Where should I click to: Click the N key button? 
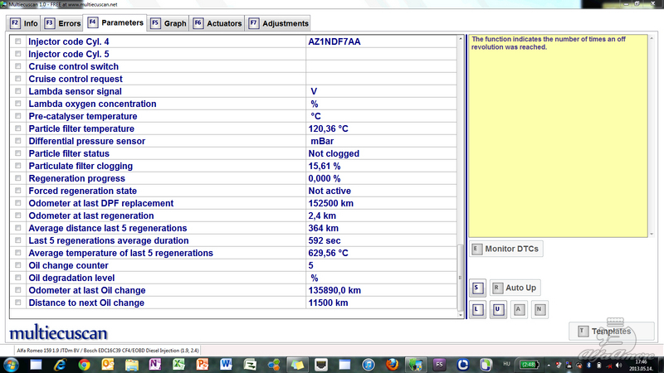[539, 309]
